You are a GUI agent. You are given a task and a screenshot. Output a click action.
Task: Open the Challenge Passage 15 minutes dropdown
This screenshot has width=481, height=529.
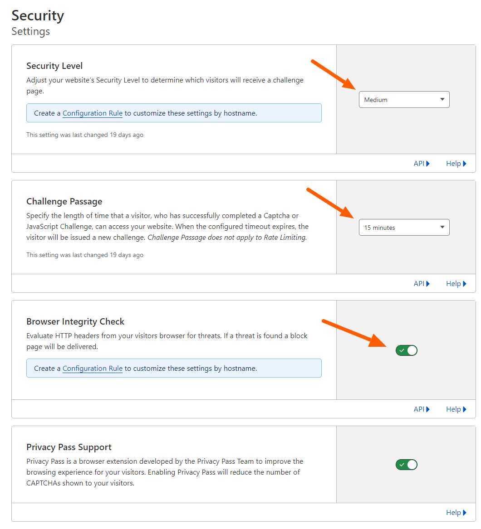pyautogui.click(x=404, y=227)
